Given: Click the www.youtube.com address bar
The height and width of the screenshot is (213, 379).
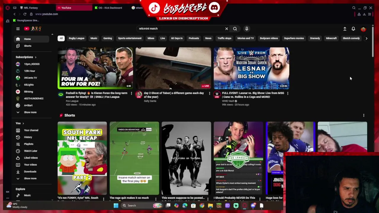Looking at the screenshot, I should pyautogui.click(x=46, y=14).
